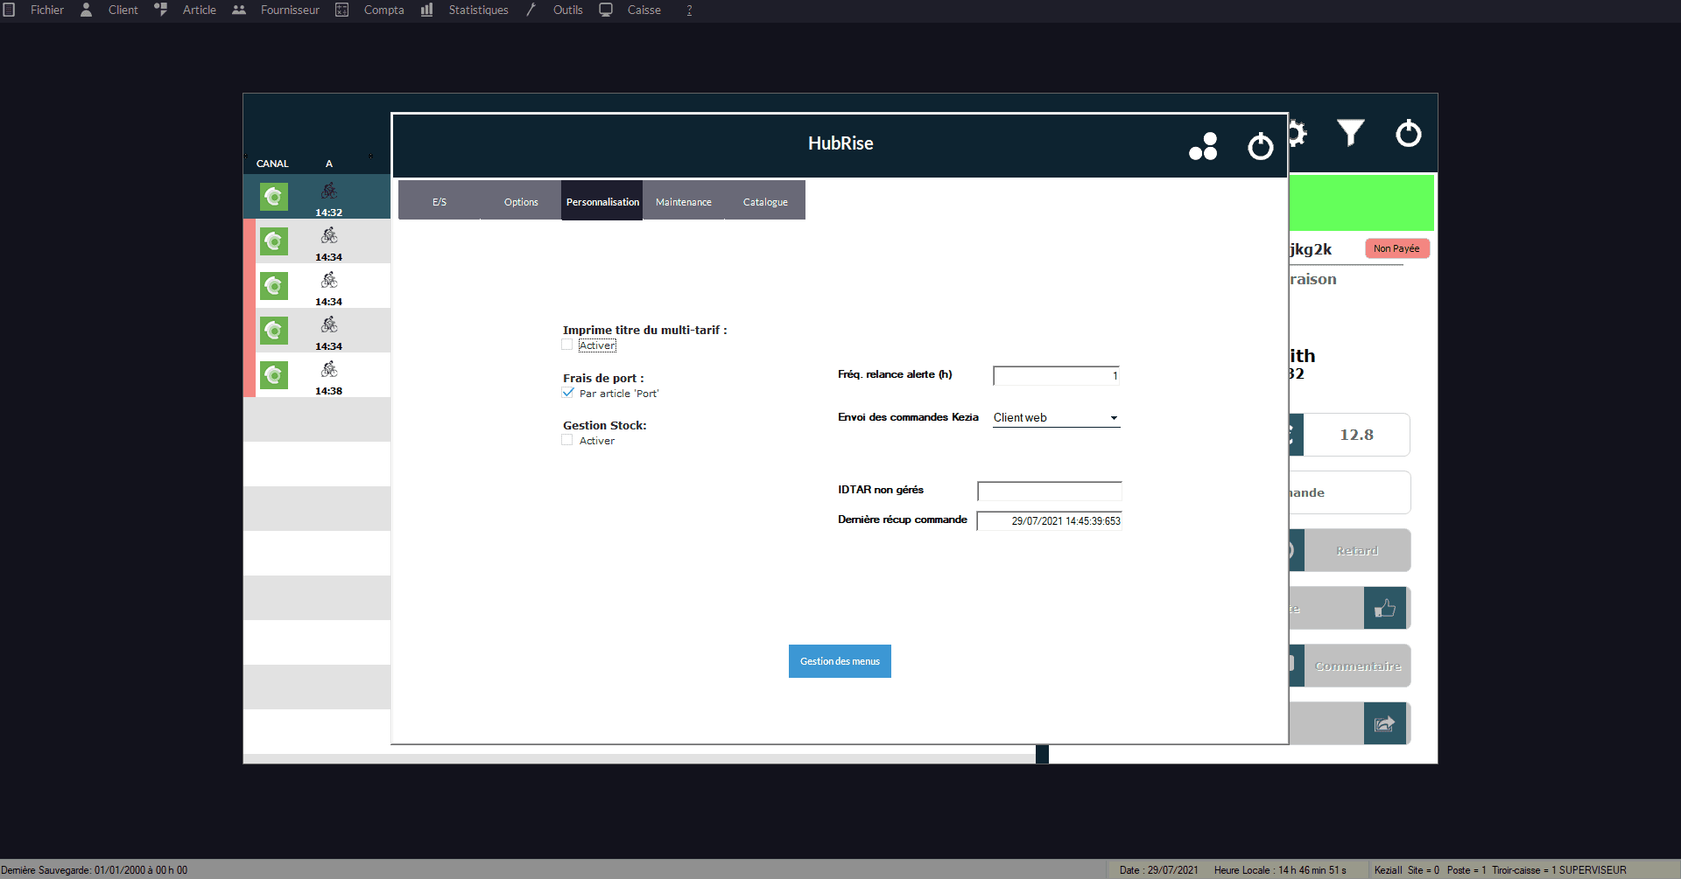Image resolution: width=1681 pixels, height=879 pixels.
Task: Select the green channel icon for 14:32 order
Action: (x=274, y=197)
